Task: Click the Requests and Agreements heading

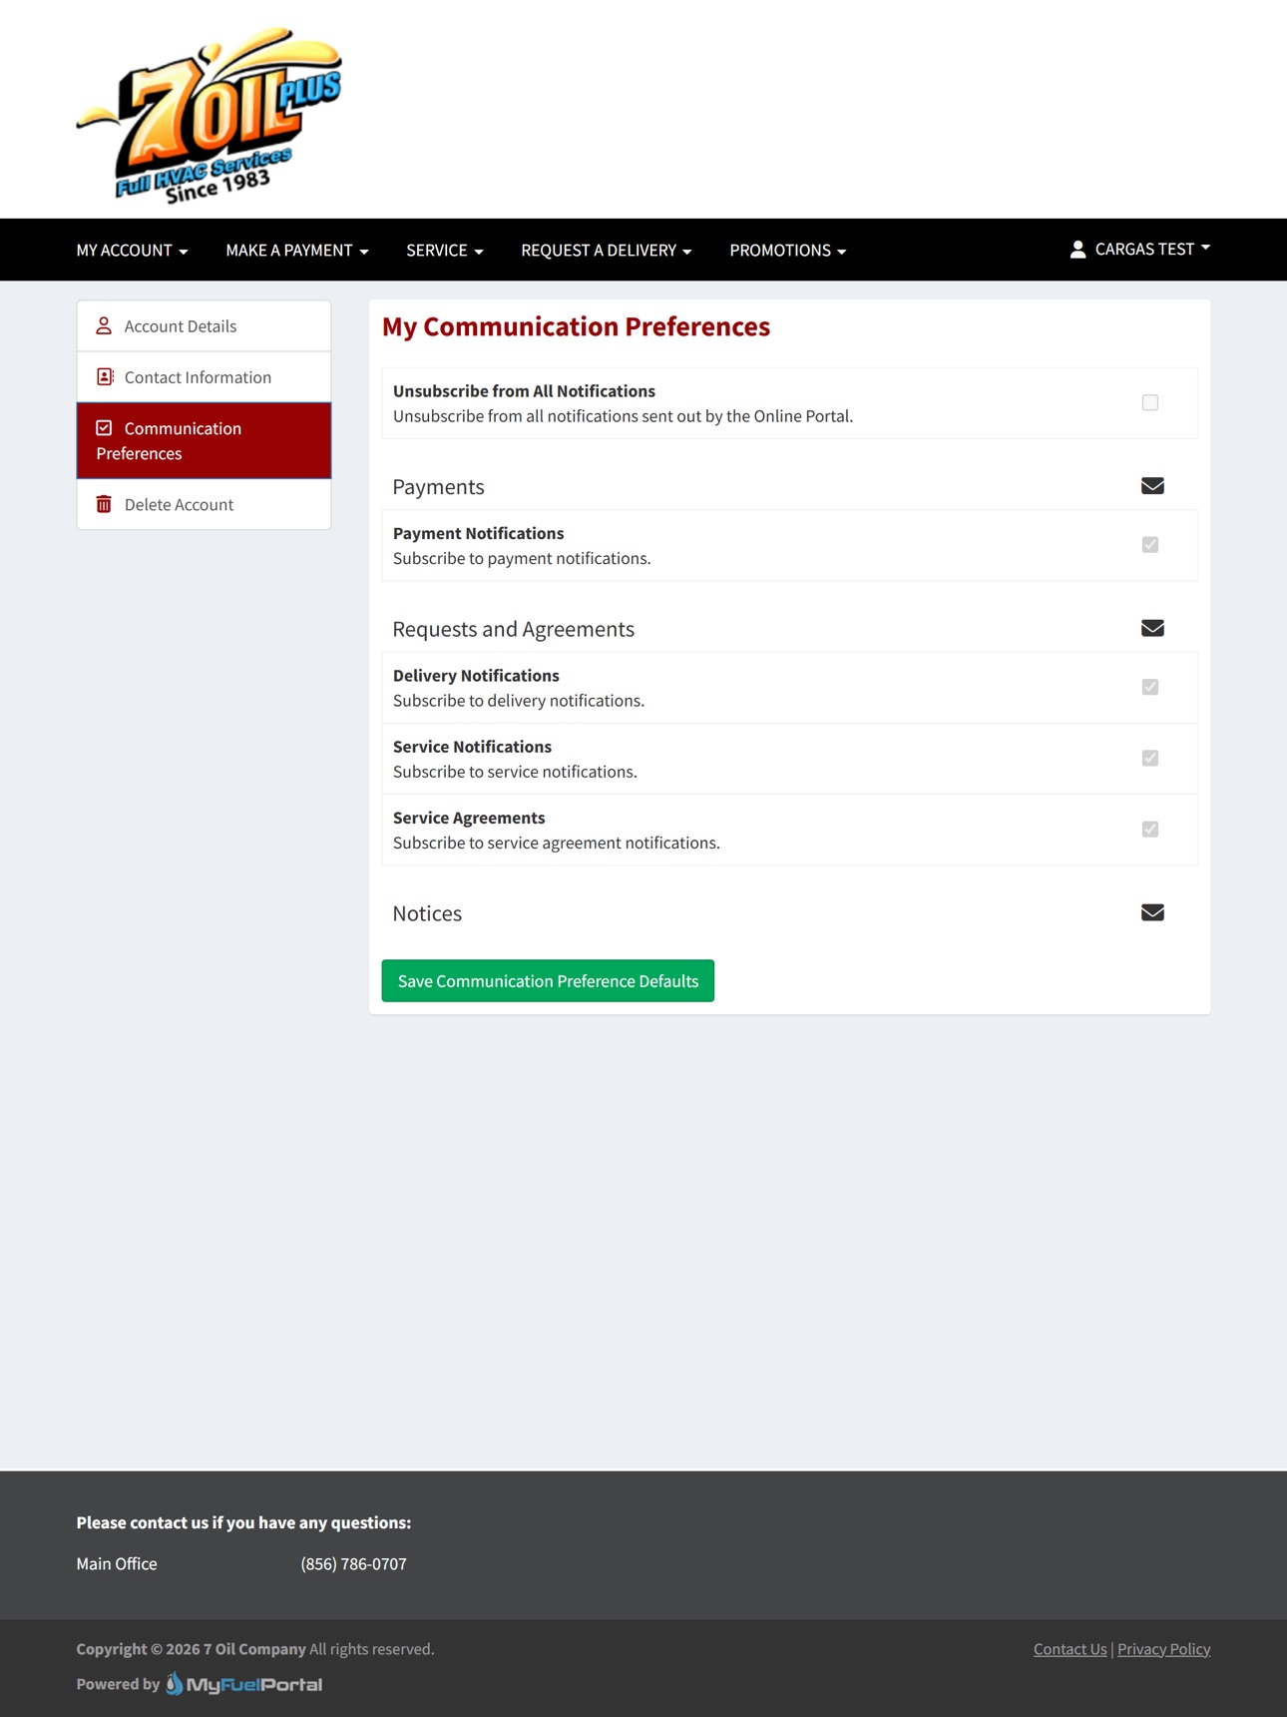Action: click(x=513, y=629)
